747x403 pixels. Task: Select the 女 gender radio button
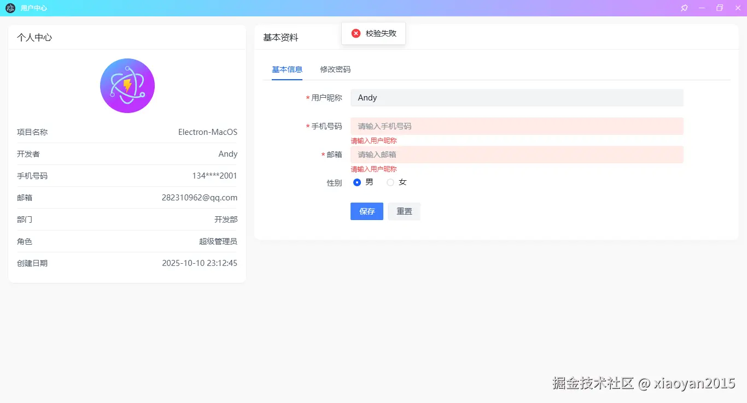coord(390,182)
